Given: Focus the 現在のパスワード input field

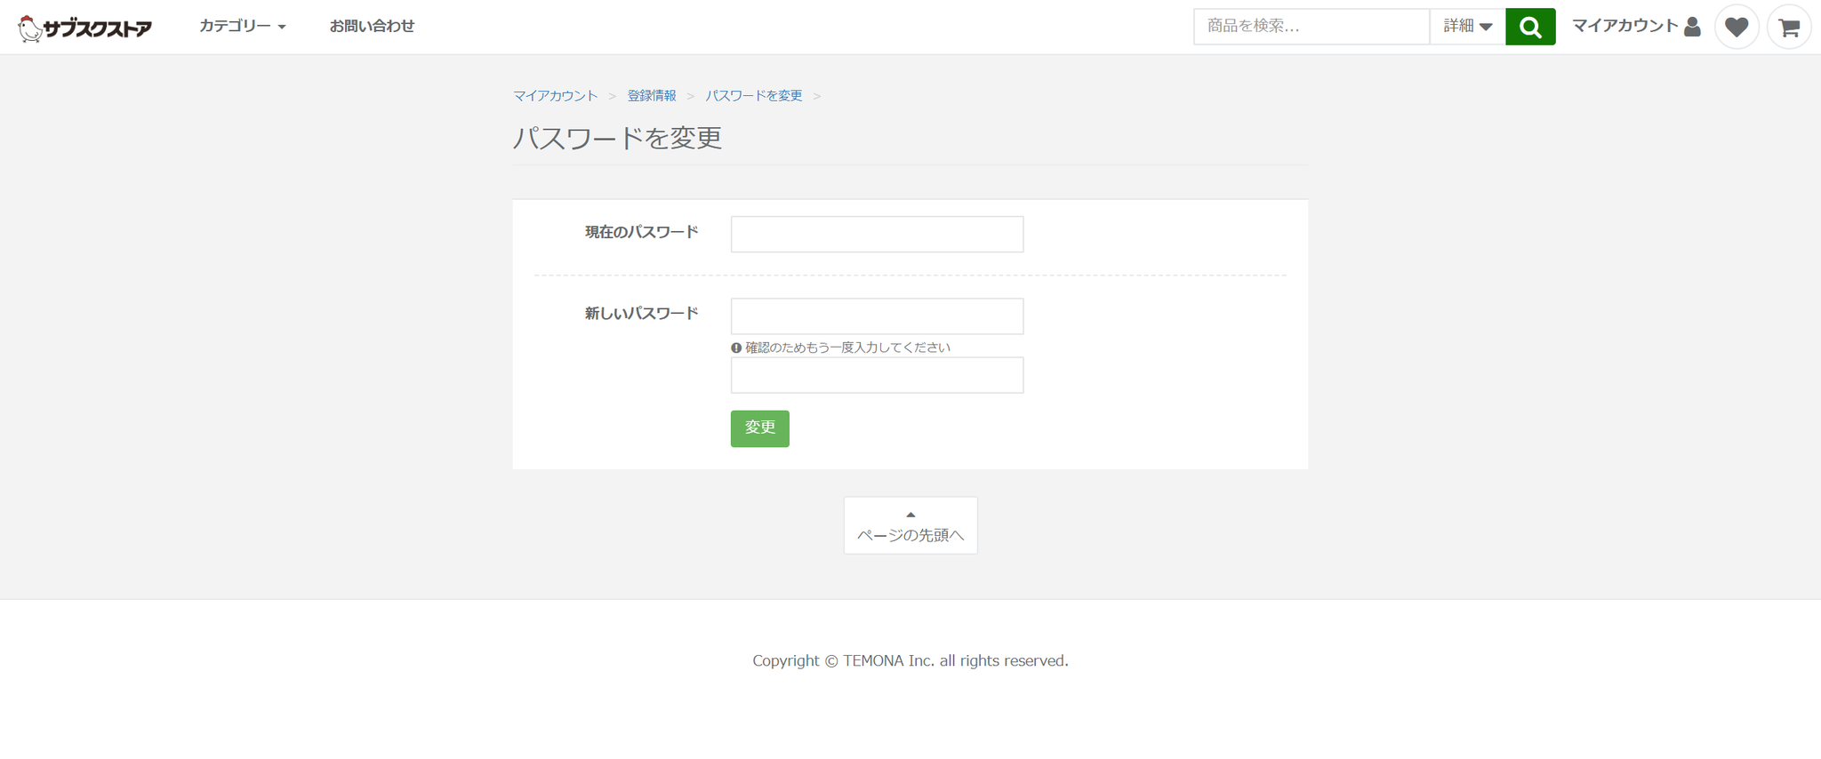Looking at the screenshot, I should tap(877, 235).
